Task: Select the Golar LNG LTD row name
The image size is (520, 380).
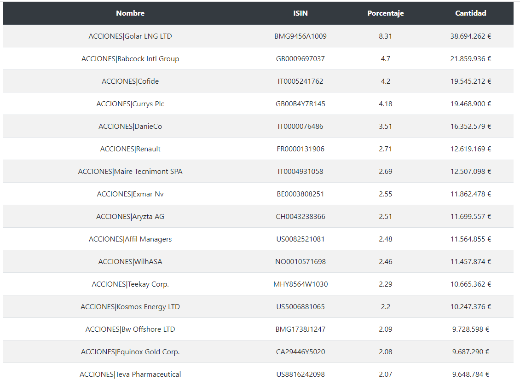Action: pos(130,36)
